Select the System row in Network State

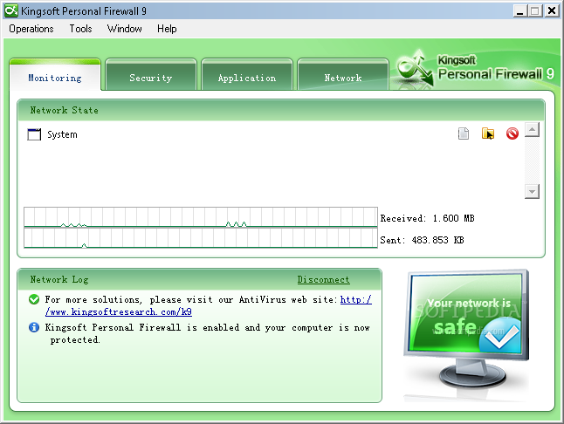(x=273, y=134)
